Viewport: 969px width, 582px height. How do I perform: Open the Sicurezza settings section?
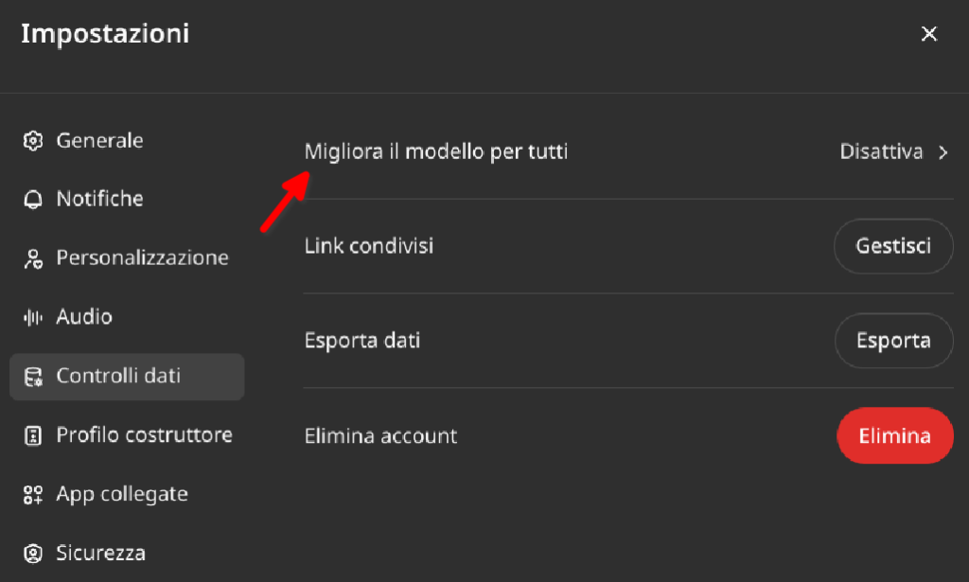click(100, 553)
